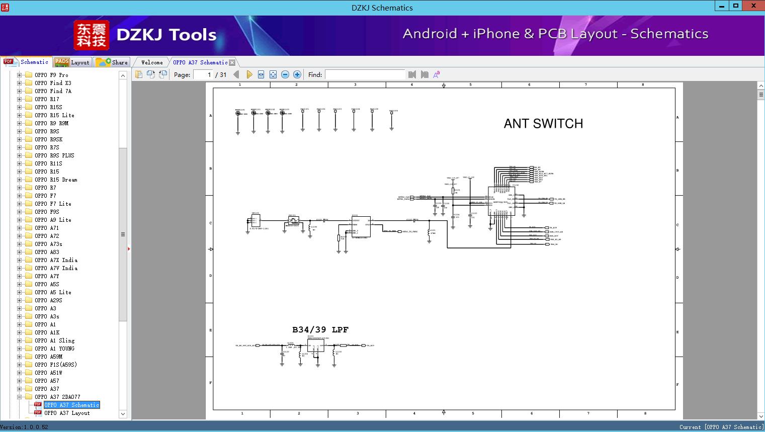Expand the OPPO R11S folder

point(19,163)
